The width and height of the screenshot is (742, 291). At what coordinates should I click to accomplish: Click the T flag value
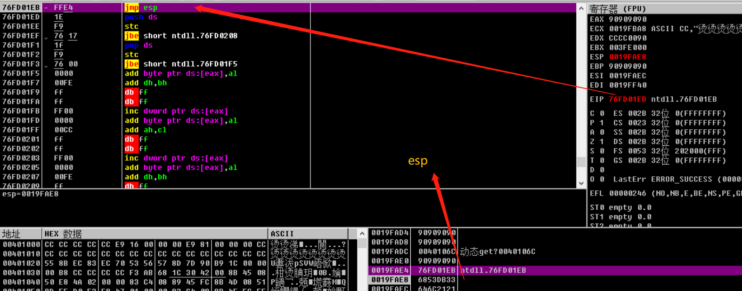point(602,160)
